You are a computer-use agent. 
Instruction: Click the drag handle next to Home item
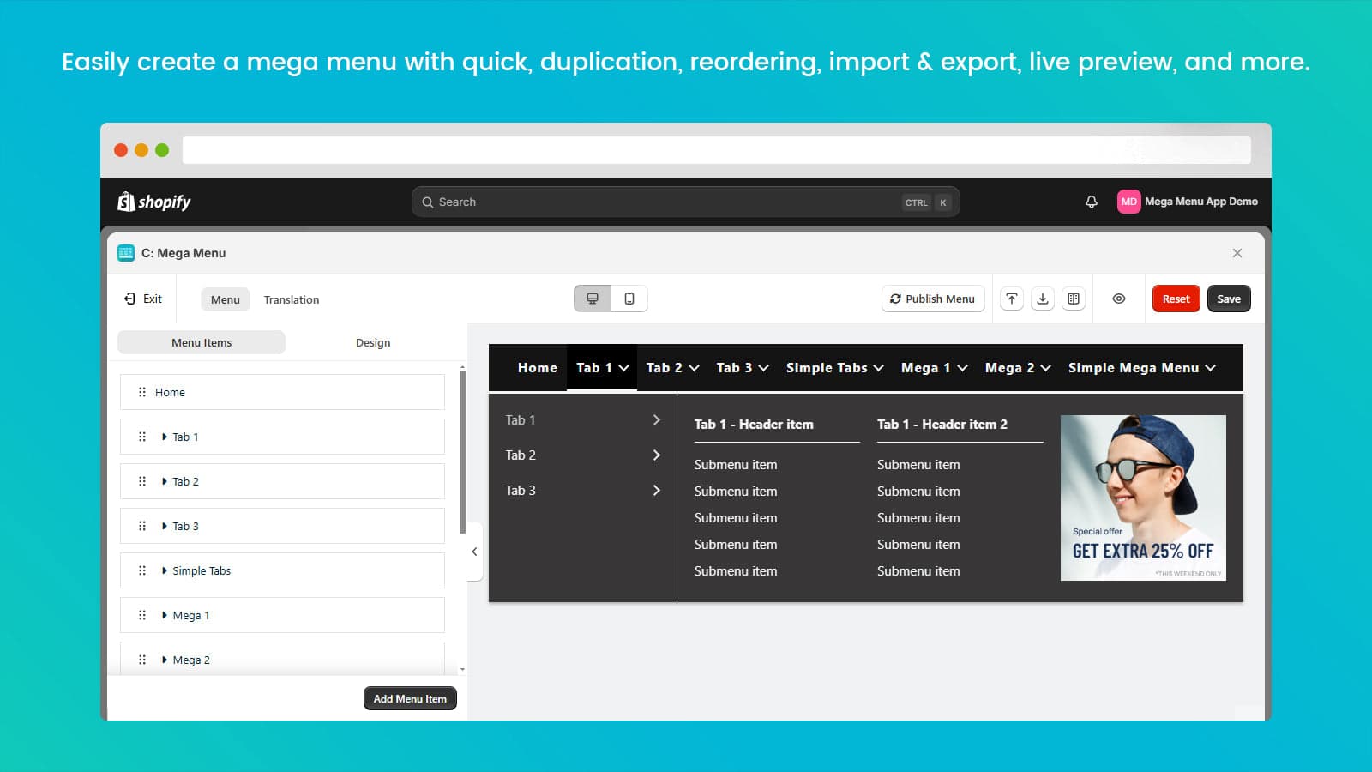click(x=142, y=392)
